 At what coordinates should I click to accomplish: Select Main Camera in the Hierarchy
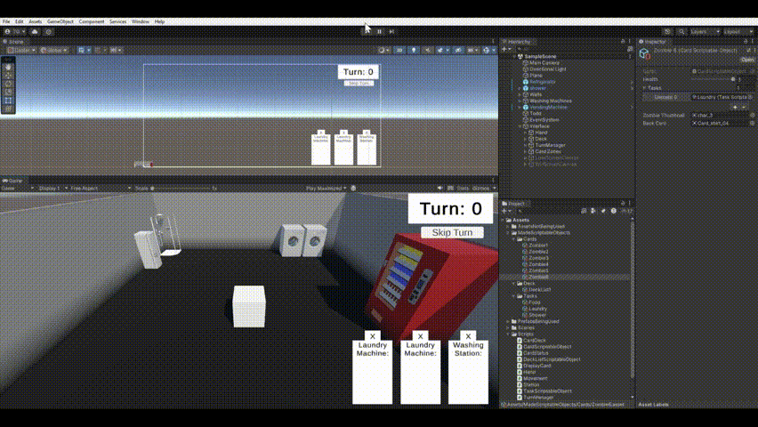[x=544, y=63]
